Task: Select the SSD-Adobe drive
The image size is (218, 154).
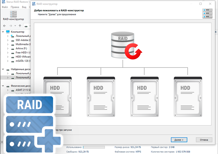Action: pyautogui.click(x=23, y=40)
